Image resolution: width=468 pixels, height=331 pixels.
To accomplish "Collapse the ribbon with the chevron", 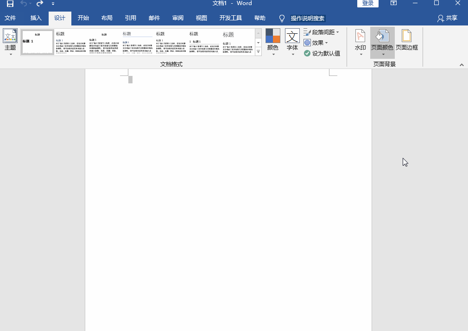I will 461,65.
